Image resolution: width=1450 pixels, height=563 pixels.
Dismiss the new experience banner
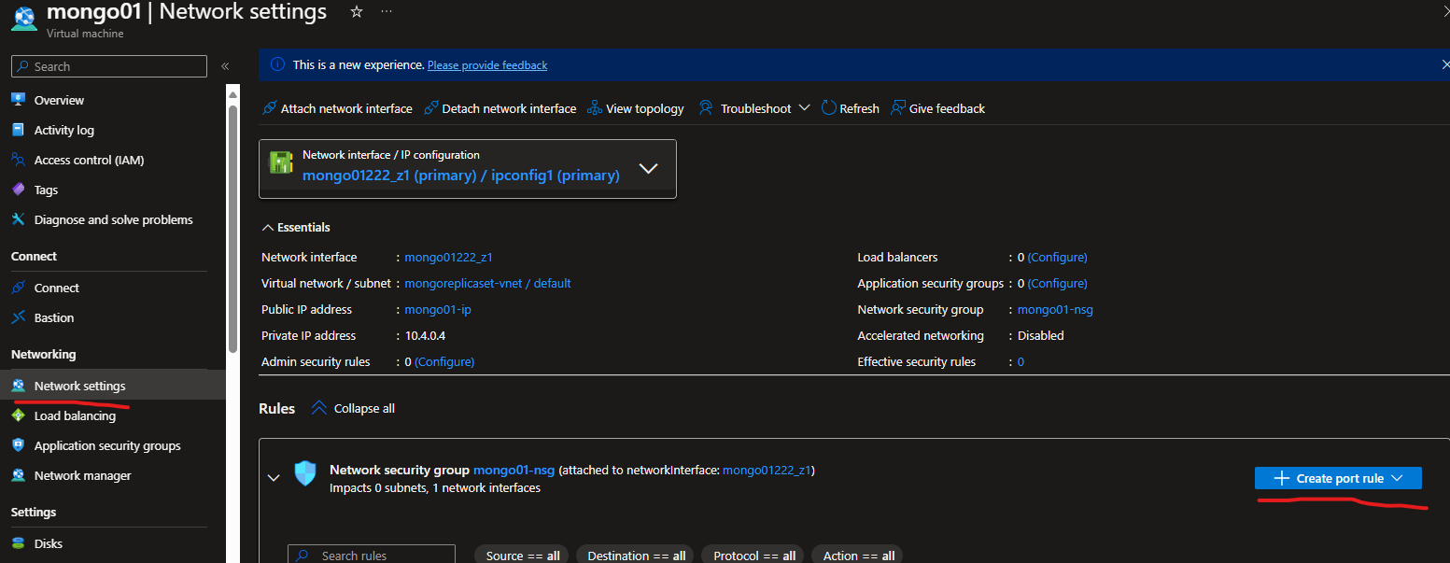pos(1444,64)
